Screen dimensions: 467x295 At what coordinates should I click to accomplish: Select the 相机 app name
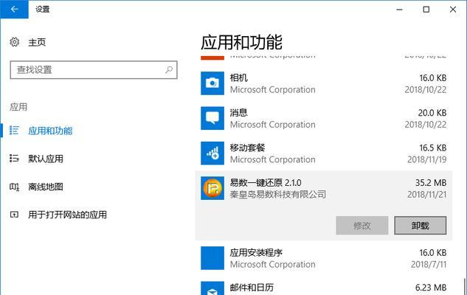pos(238,78)
